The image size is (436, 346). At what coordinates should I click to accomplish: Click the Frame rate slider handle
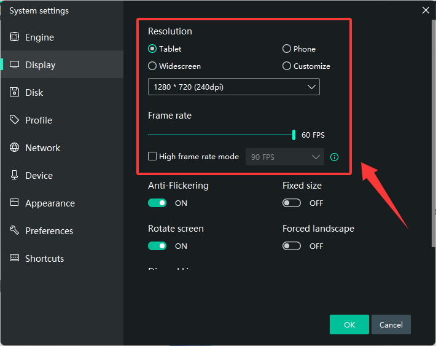coord(294,135)
